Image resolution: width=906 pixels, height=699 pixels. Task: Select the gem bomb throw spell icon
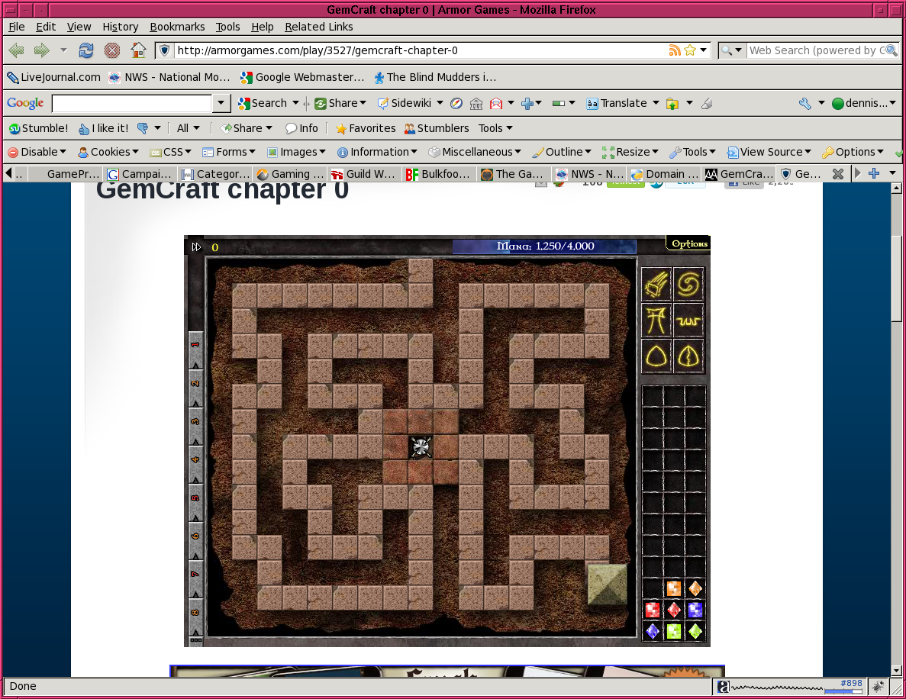coord(657,285)
